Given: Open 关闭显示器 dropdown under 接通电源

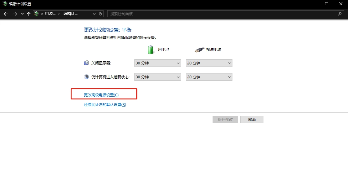Looking at the screenshot, I should click(209, 63).
